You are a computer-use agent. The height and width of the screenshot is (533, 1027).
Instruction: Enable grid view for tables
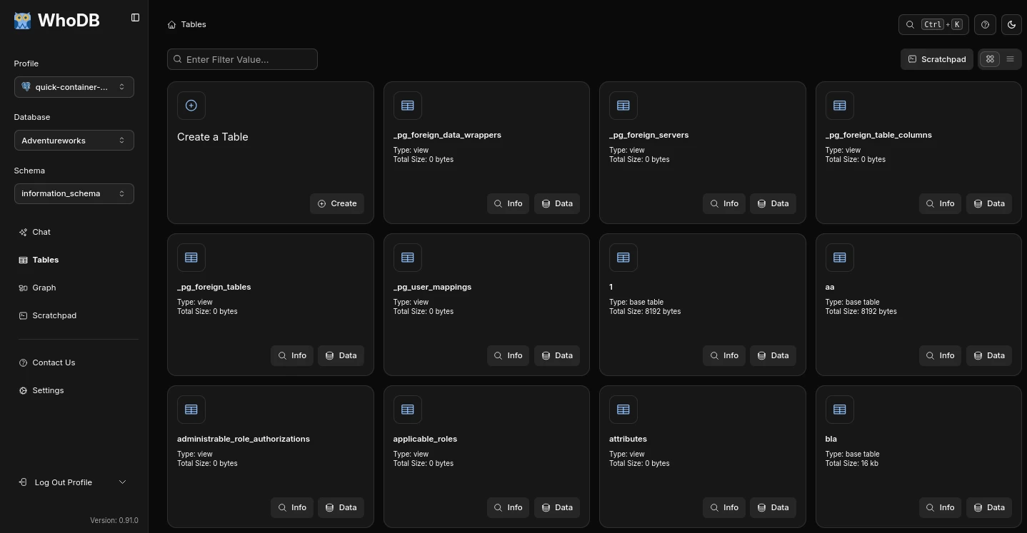tap(989, 59)
